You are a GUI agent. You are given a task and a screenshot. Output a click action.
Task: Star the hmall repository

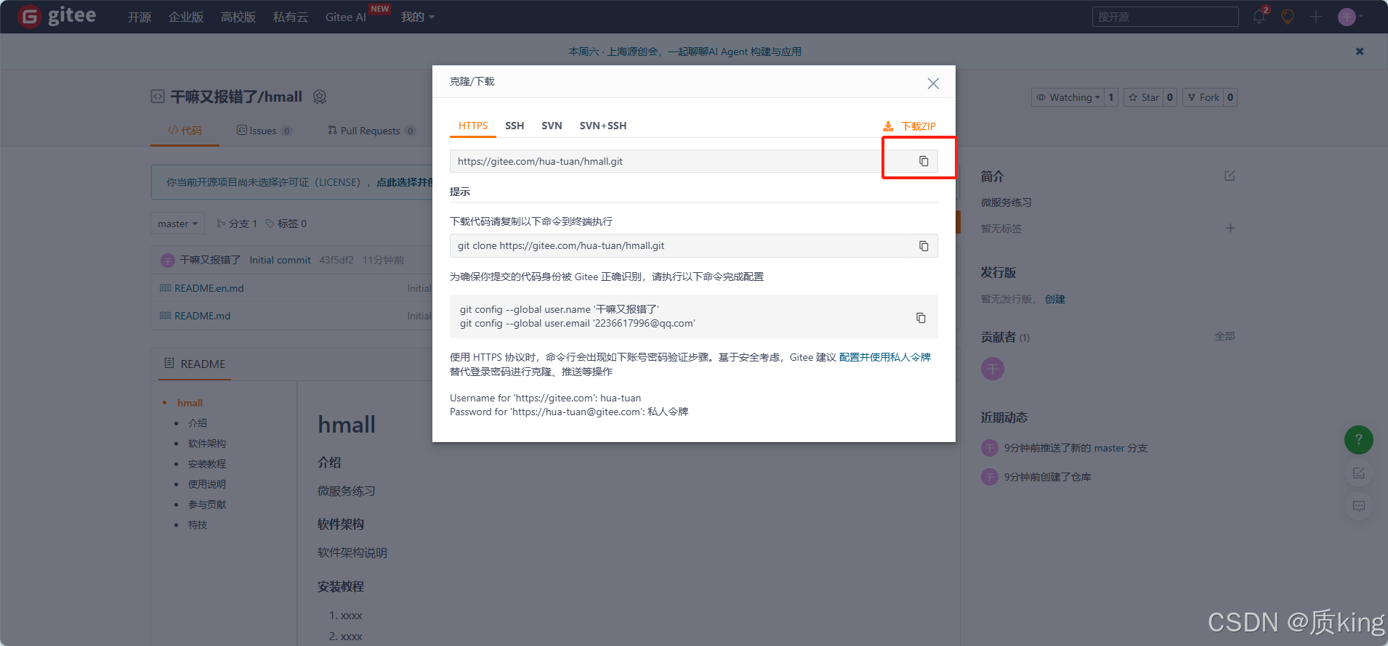[1144, 97]
